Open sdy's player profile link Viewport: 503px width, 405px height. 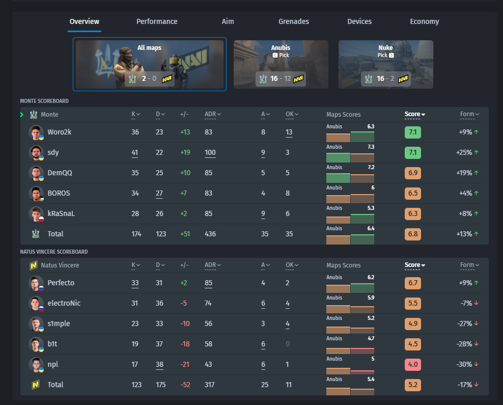pos(53,153)
